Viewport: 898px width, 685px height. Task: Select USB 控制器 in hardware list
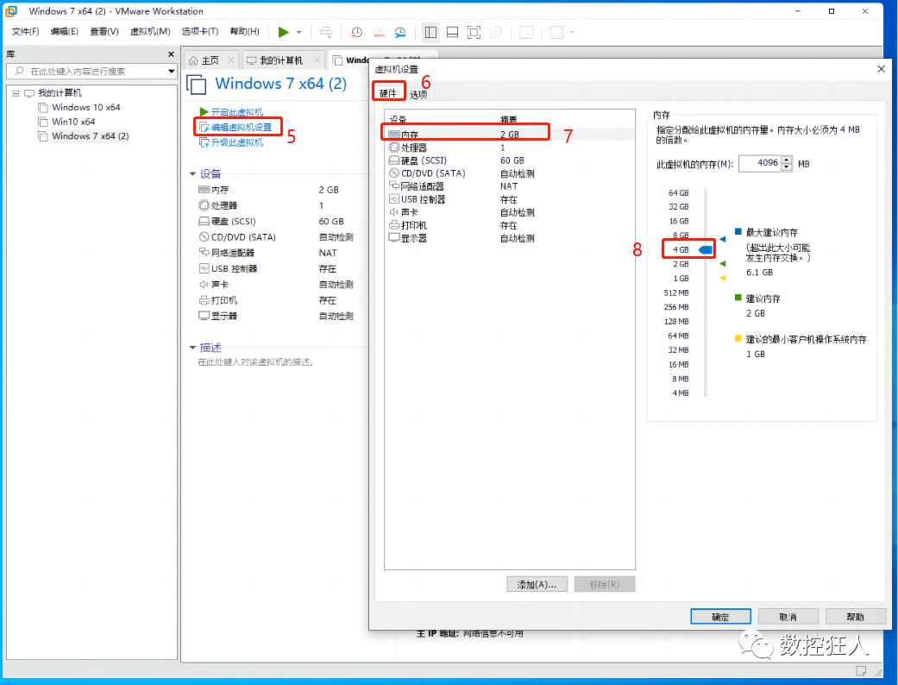(509, 199)
